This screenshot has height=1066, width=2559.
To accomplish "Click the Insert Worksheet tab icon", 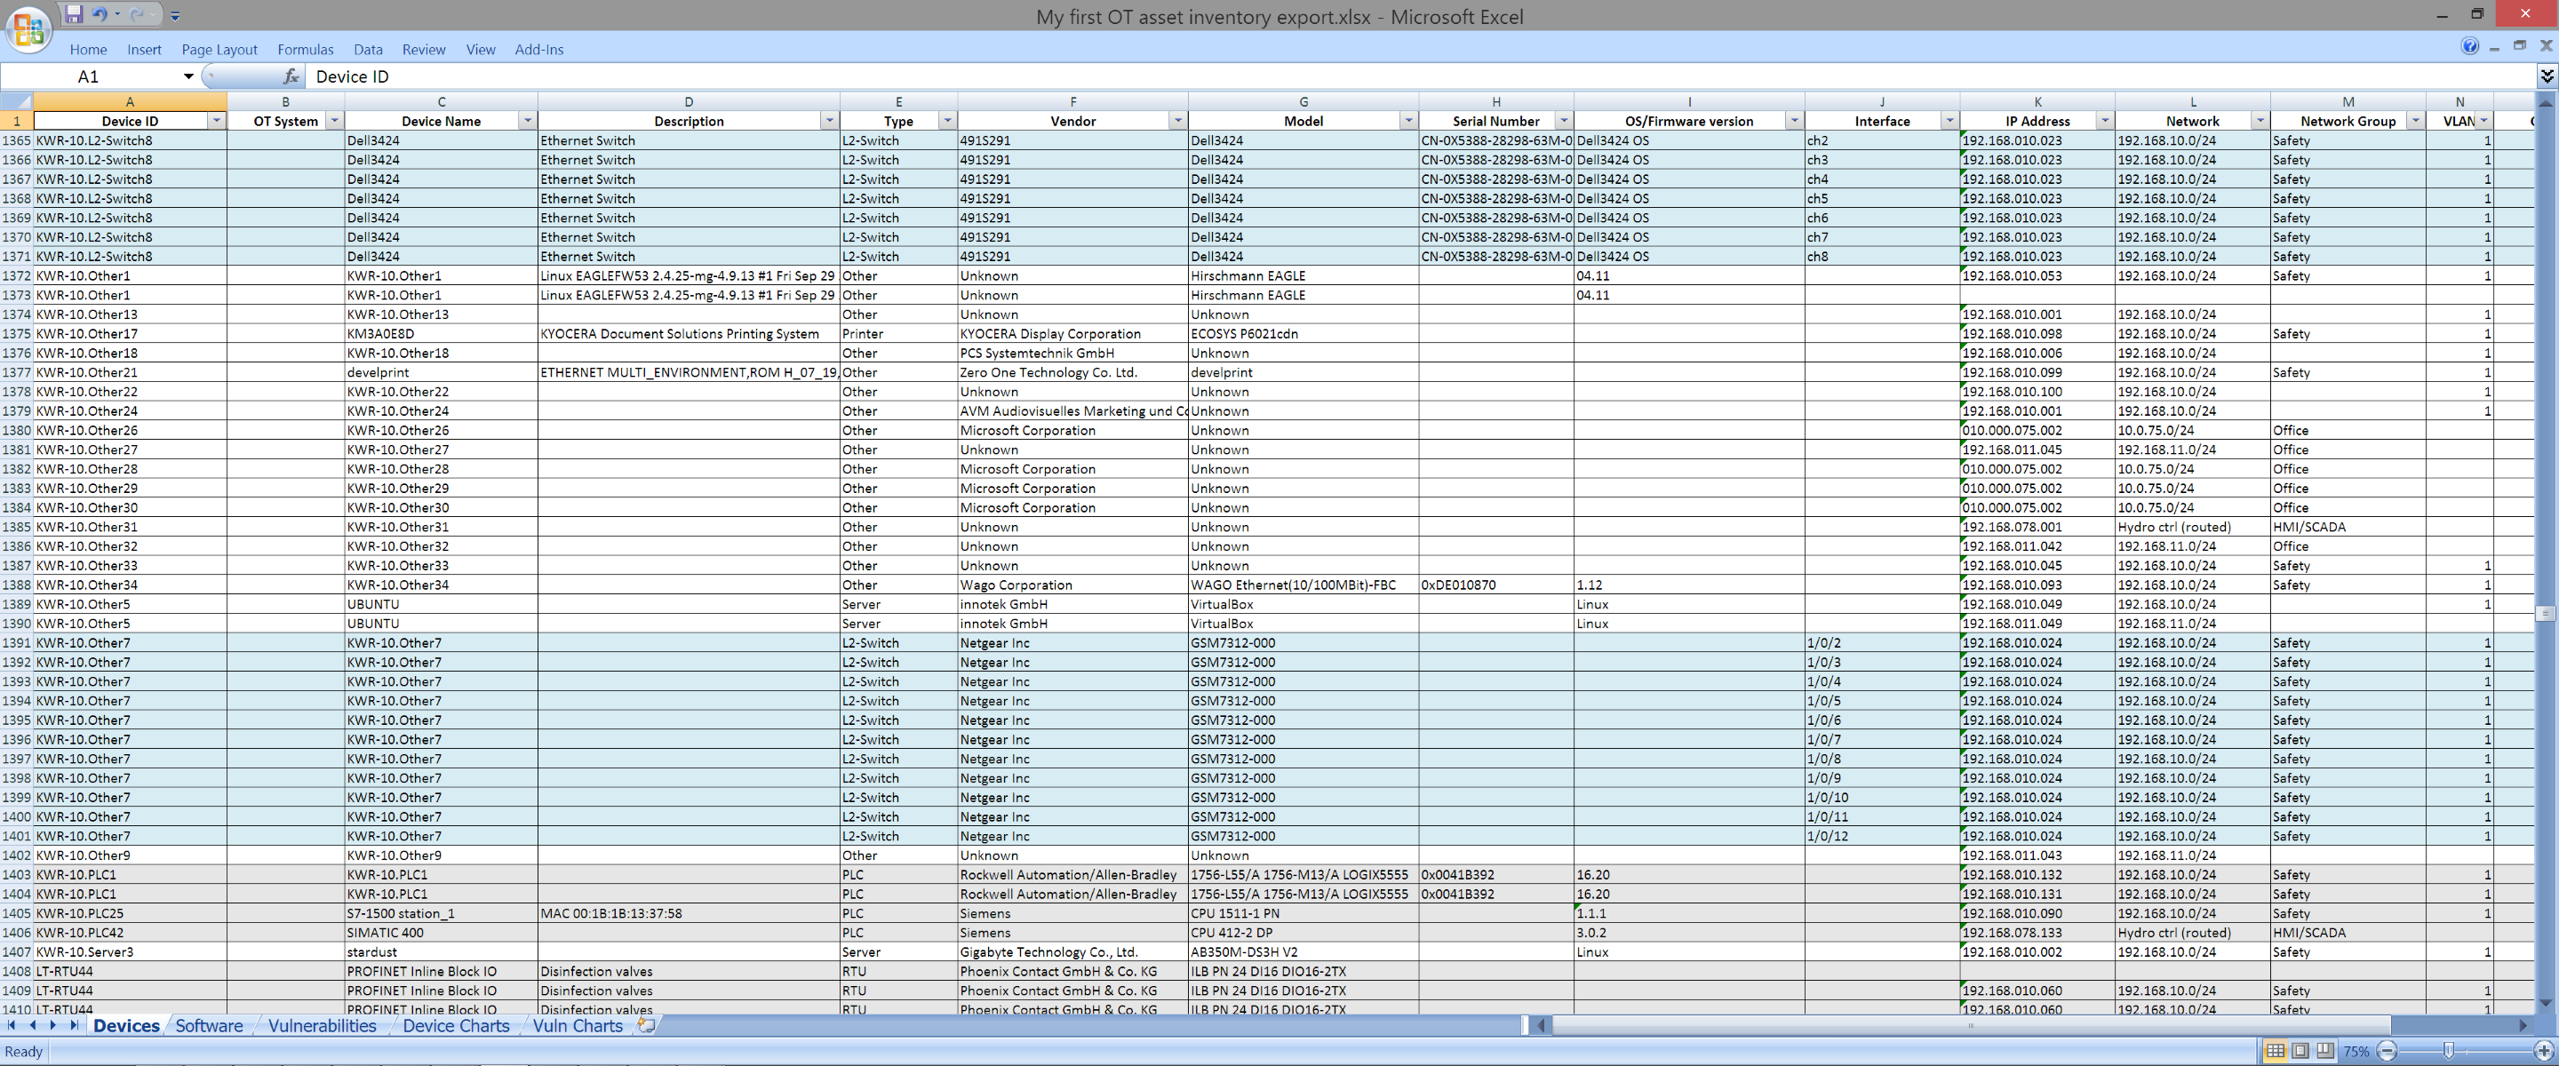I will pos(646,1025).
